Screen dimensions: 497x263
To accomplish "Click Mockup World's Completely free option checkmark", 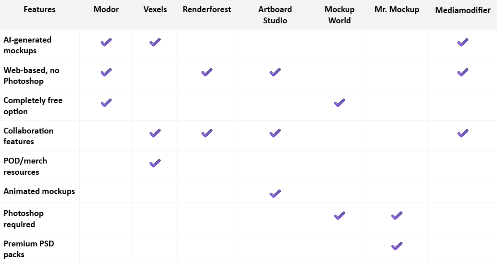I will point(339,103).
